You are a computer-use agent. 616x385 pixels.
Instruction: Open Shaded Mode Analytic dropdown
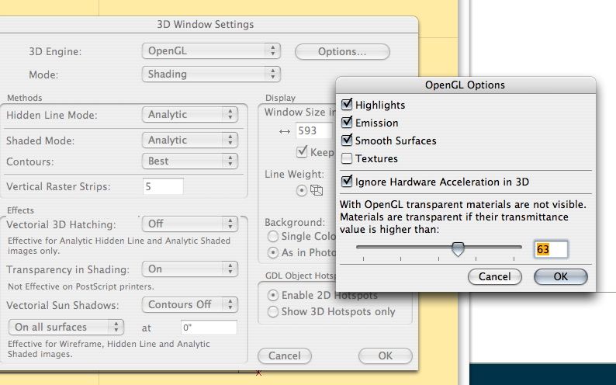(190, 140)
